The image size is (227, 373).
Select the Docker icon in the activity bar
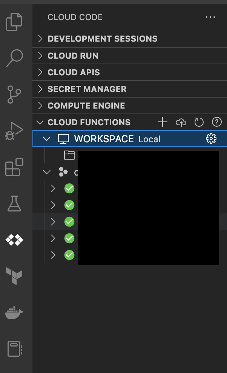coord(14,313)
